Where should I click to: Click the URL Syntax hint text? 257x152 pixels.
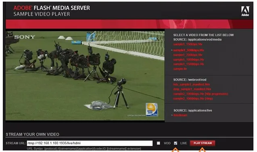pyautogui.click(x=84, y=149)
